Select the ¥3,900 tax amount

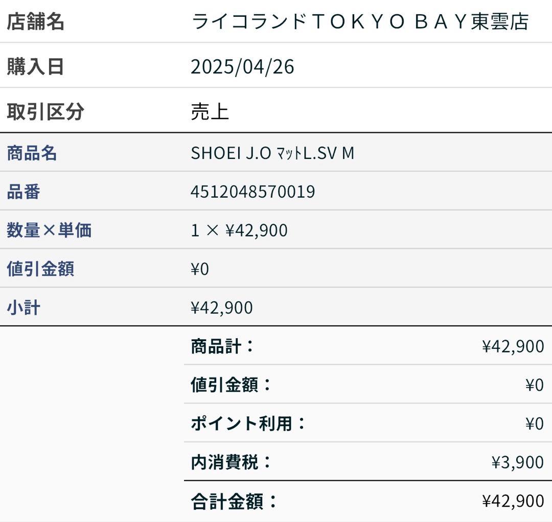[x=517, y=462]
